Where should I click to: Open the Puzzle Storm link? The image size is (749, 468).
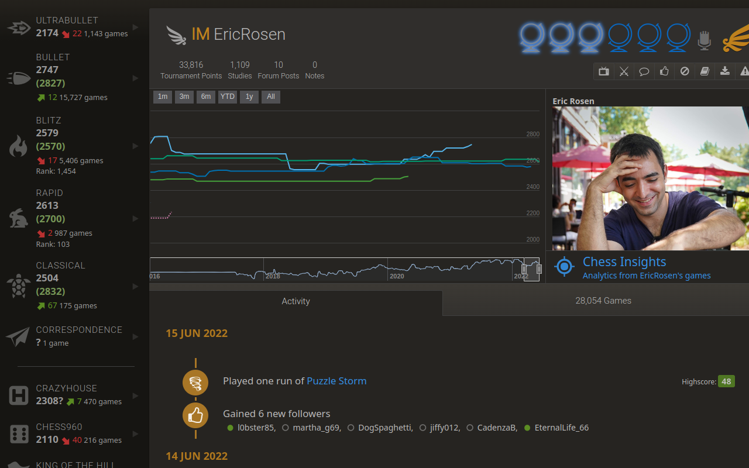pyautogui.click(x=336, y=381)
